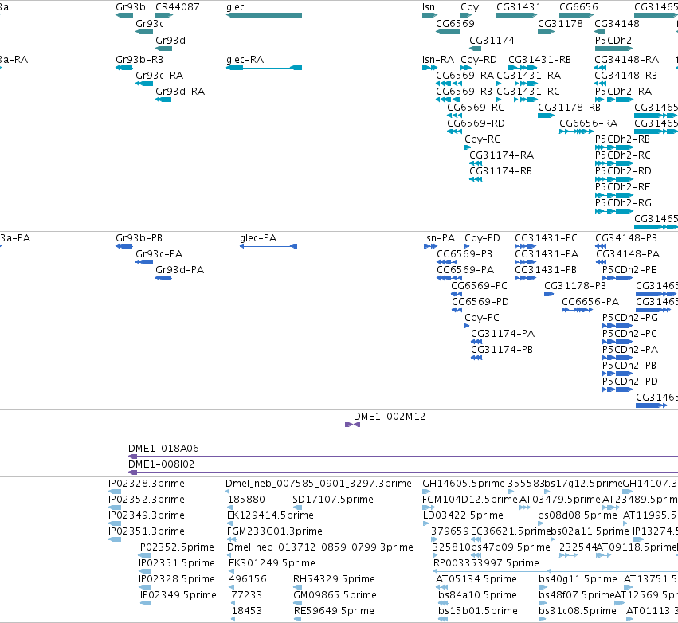Select the Gr93b-PB protein label
Image resolution: width=678 pixels, height=623 pixels.
pyautogui.click(x=139, y=237)
